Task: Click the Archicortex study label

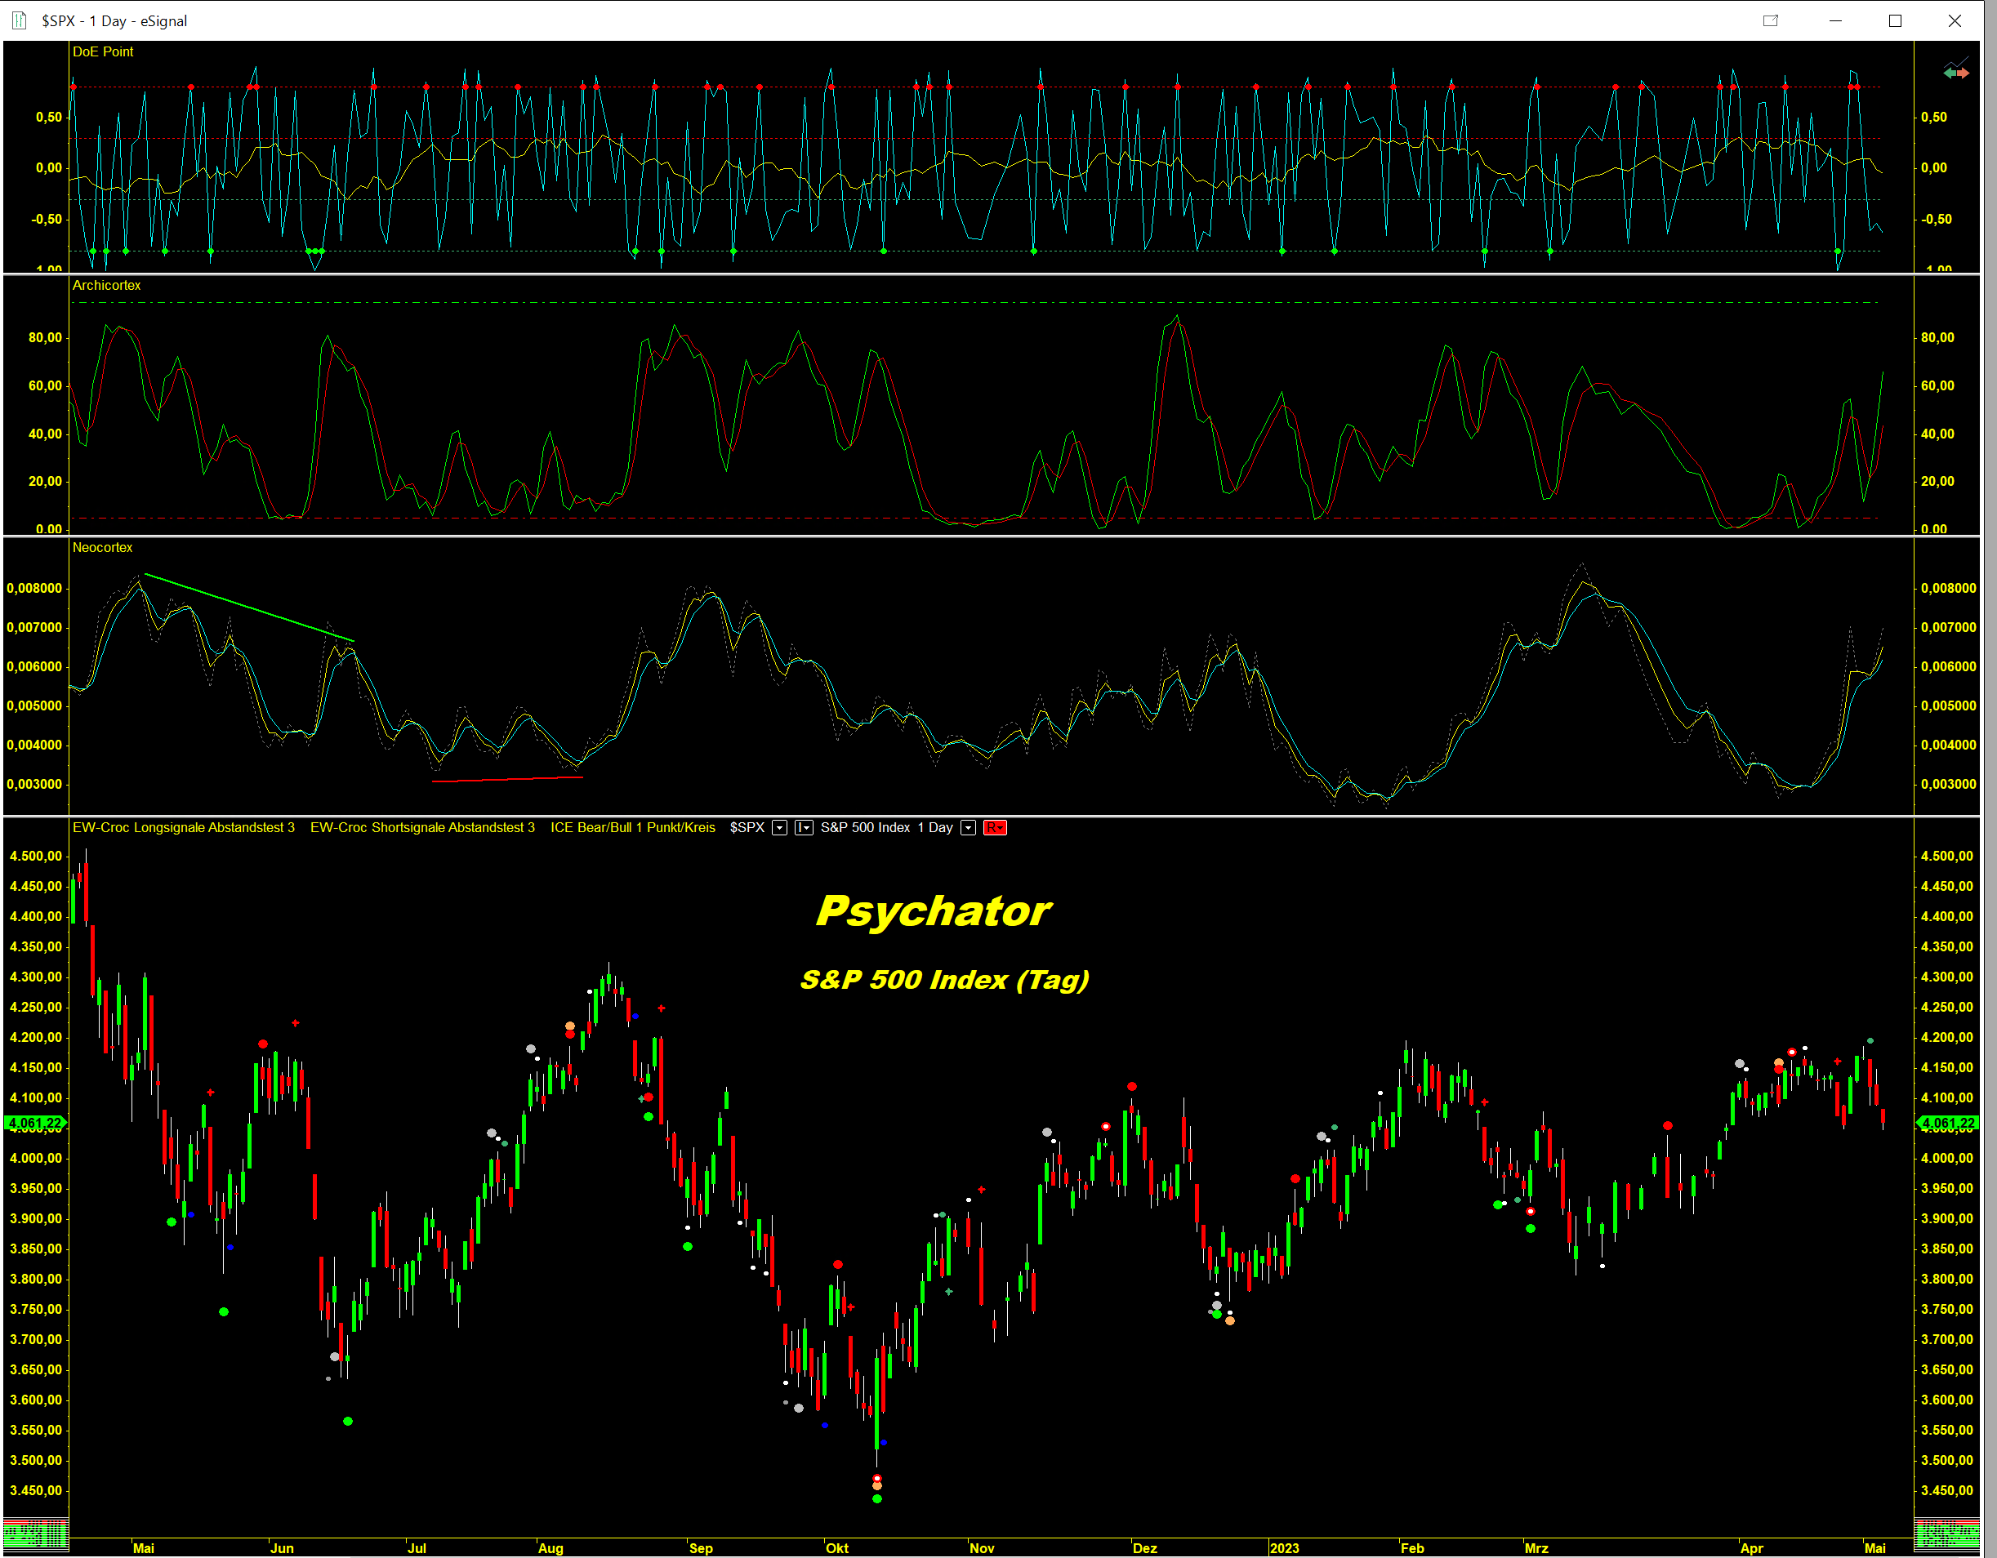Action: tap(106, 285)
